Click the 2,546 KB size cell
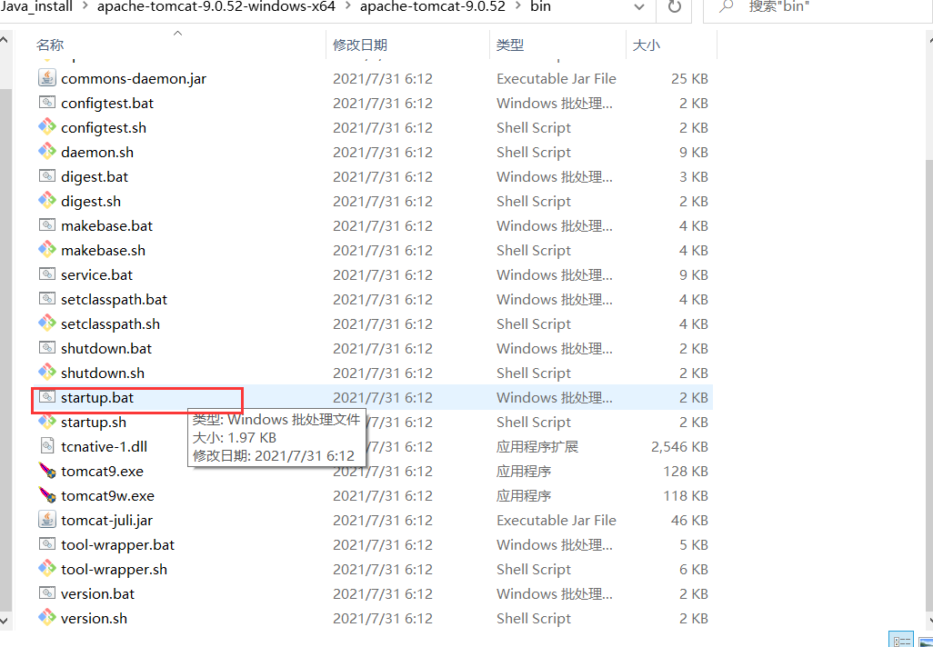This screenshot has height=647, width=933. pos(679,446)
